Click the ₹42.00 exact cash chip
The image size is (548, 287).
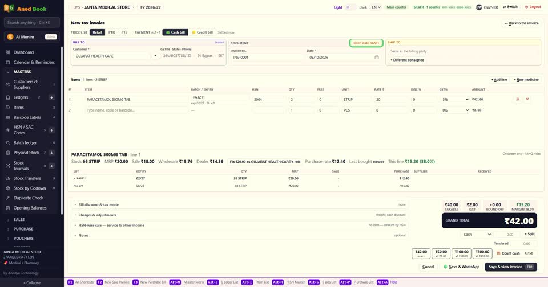[x=421, y=253]
